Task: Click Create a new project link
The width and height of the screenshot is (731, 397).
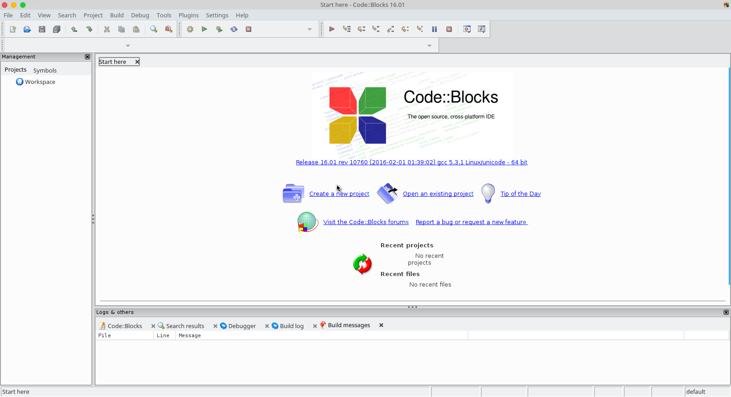Action: [x=339, y=194]
